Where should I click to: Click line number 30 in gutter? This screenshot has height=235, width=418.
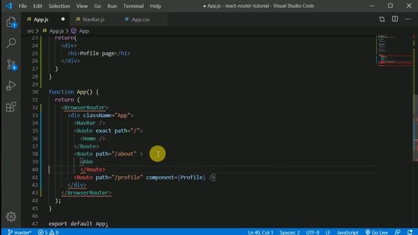pos(35,92)
